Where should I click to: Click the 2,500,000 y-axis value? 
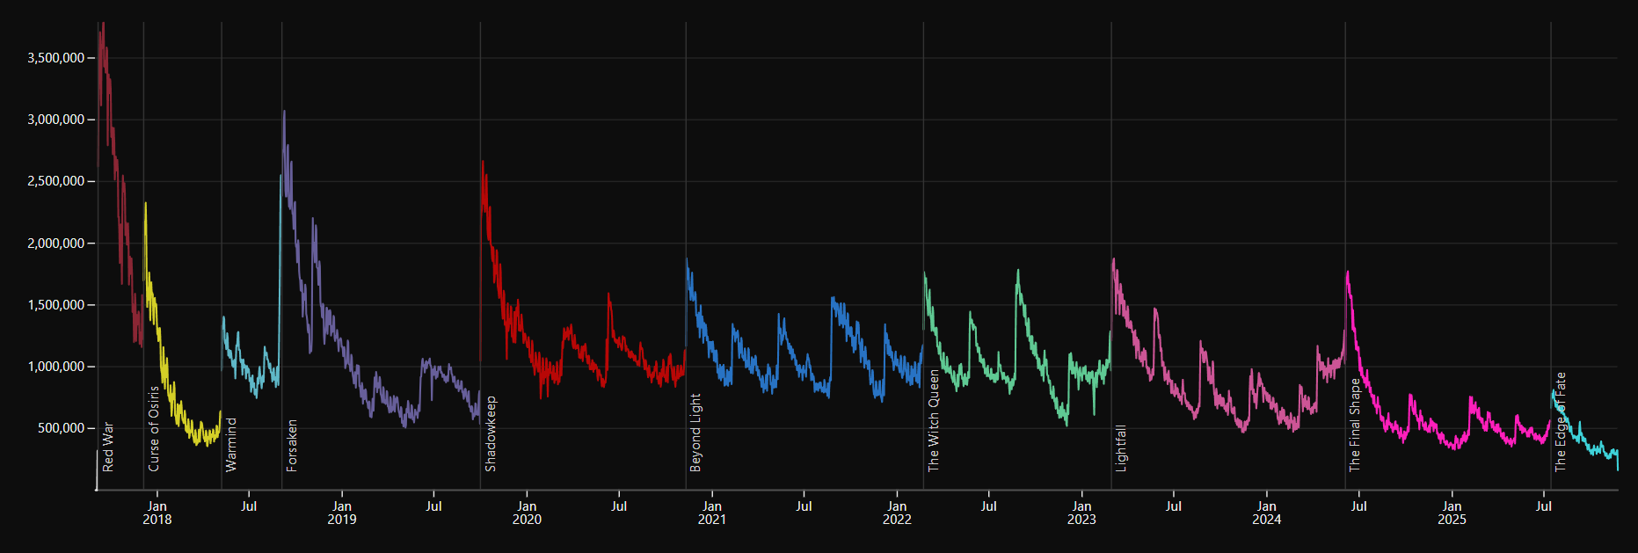[x=56, y=181]
